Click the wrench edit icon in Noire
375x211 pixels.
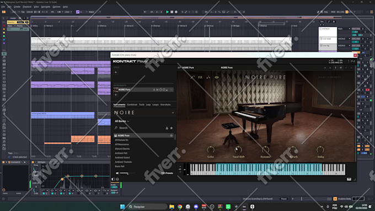point(192,77)
